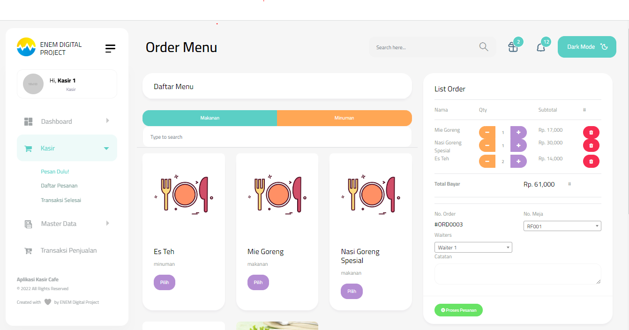This screenshot has height=330, width=629.
Task: Open the No. Meja RF001 dropdown
Action: [x=562, y=226]
